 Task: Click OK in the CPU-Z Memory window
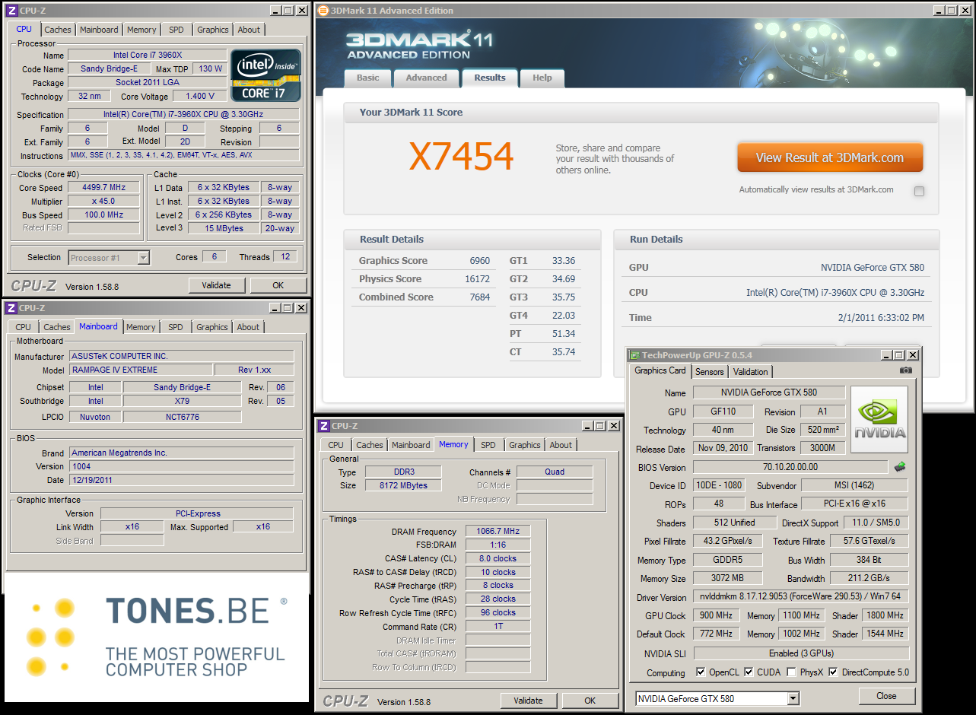pyautogui.click(x=590, y=701)
